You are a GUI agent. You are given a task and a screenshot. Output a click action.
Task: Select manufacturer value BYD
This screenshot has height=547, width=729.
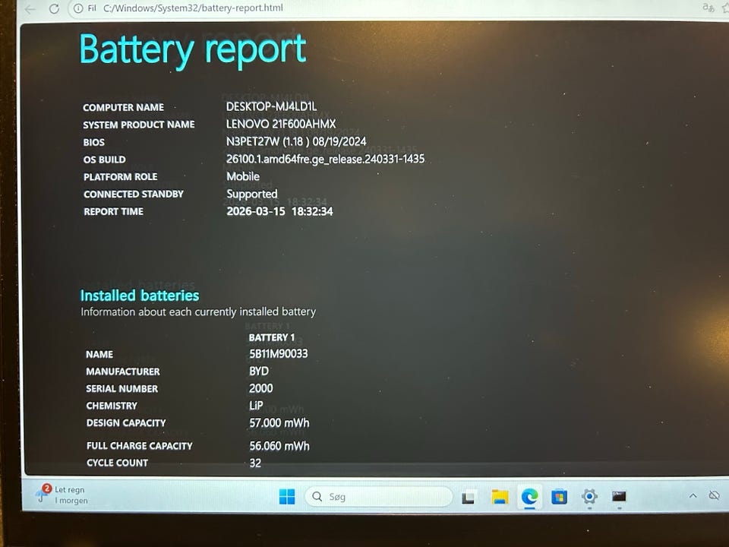pos(258,371)
